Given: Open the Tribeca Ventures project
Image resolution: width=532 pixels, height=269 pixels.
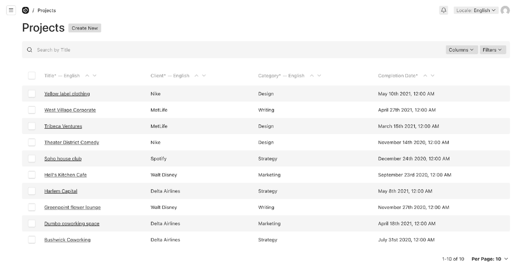Looking at the screenshot, I should 63,126.
